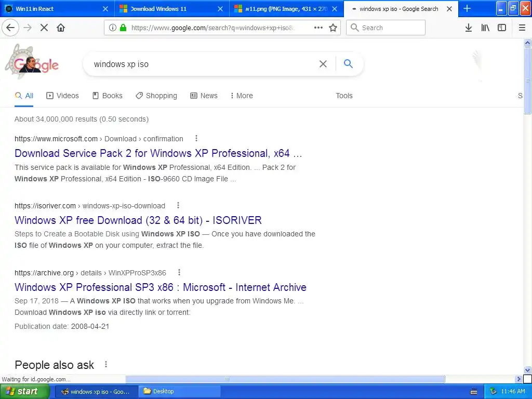This screenshot has width=532, height=399.
Task: Open page actions three-dot menu in address bar
Action: (318, 28)
